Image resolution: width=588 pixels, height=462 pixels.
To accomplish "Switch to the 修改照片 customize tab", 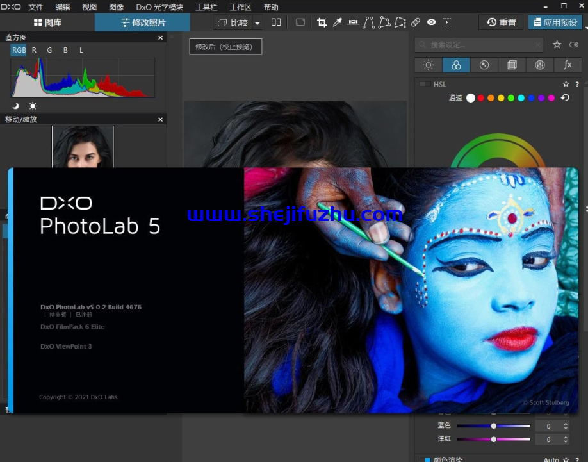I will pos(142,22).
